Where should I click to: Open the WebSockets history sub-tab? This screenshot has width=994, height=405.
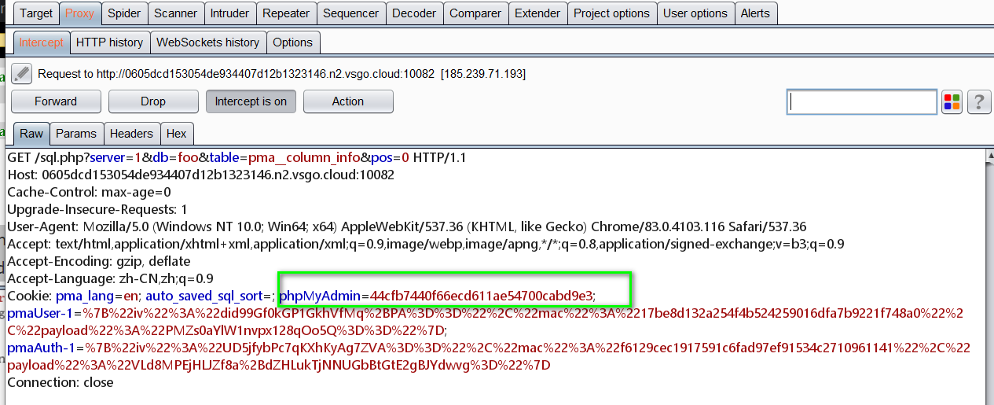click(208, 42)
